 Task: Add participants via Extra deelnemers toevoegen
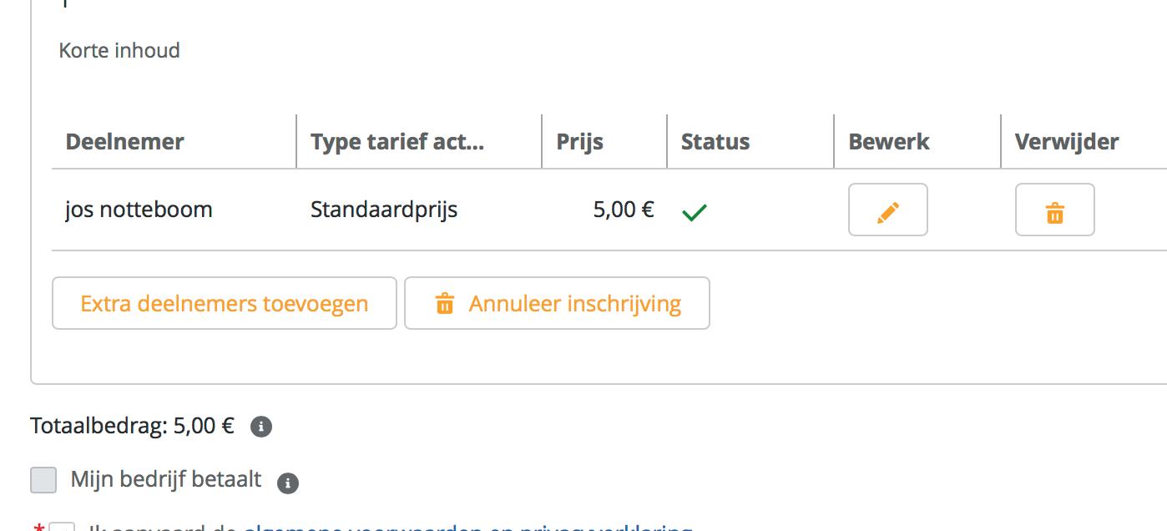pos(224,303)
